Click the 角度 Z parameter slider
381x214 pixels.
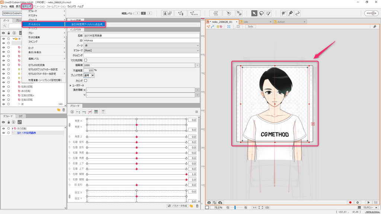[137, 137]
